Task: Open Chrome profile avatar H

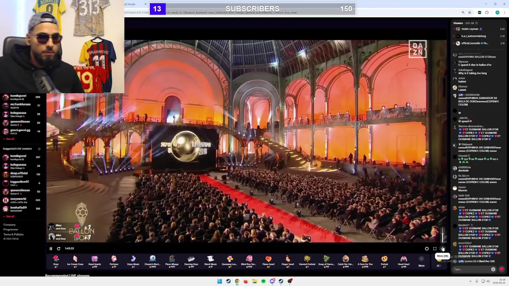Action: [497, 13]
